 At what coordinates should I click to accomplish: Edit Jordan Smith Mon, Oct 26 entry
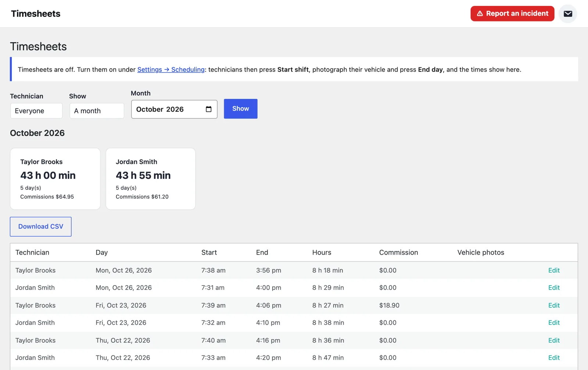pos(554,288)
